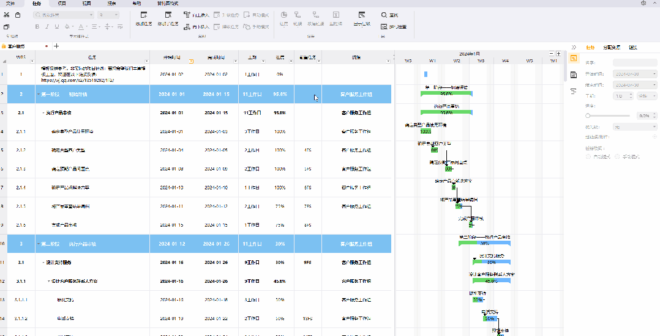660x336 pixels.
Task: Open the 文件 menu
Action: point(10,4)
